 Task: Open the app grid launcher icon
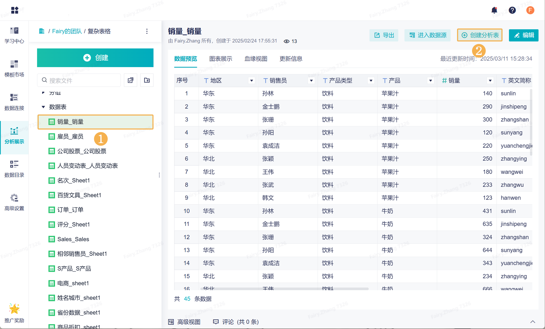point(15,10)
